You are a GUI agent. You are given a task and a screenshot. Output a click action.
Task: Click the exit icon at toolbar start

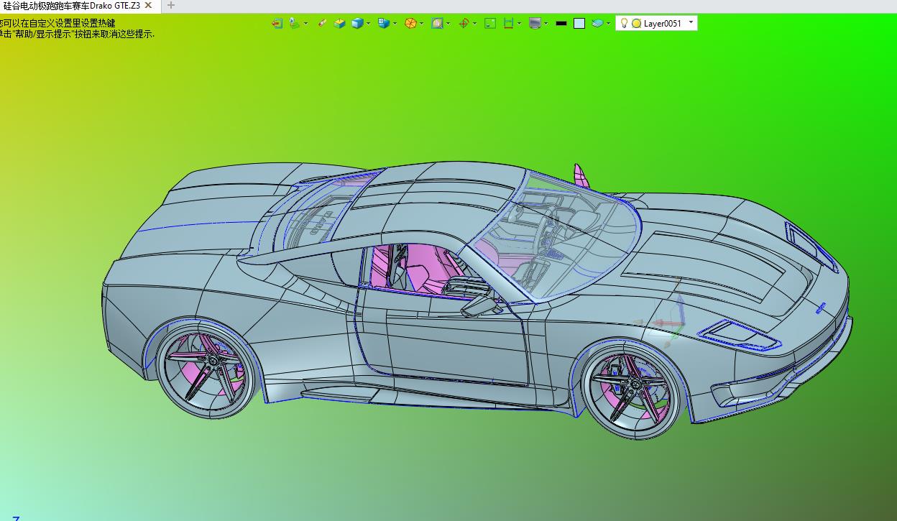tap(277, 23)
